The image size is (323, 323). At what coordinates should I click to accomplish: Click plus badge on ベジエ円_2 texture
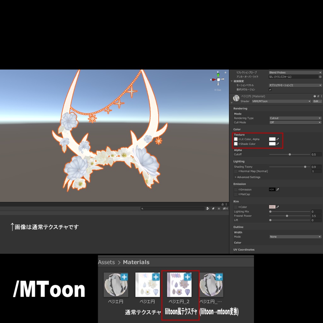[188, 277]
